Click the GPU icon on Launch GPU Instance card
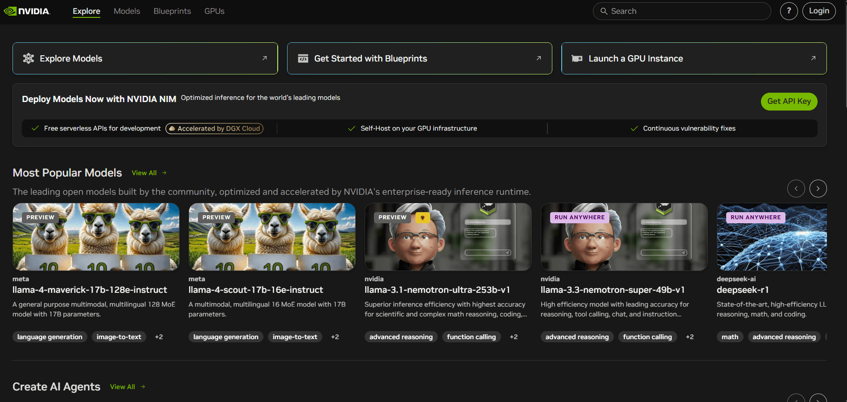847x402 pixels. (x=577, y=58)
